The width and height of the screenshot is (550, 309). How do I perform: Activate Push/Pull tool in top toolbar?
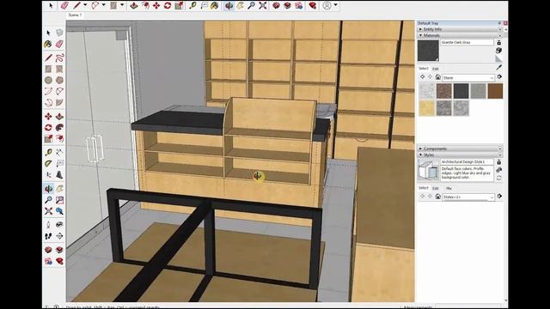click(134, 5)
